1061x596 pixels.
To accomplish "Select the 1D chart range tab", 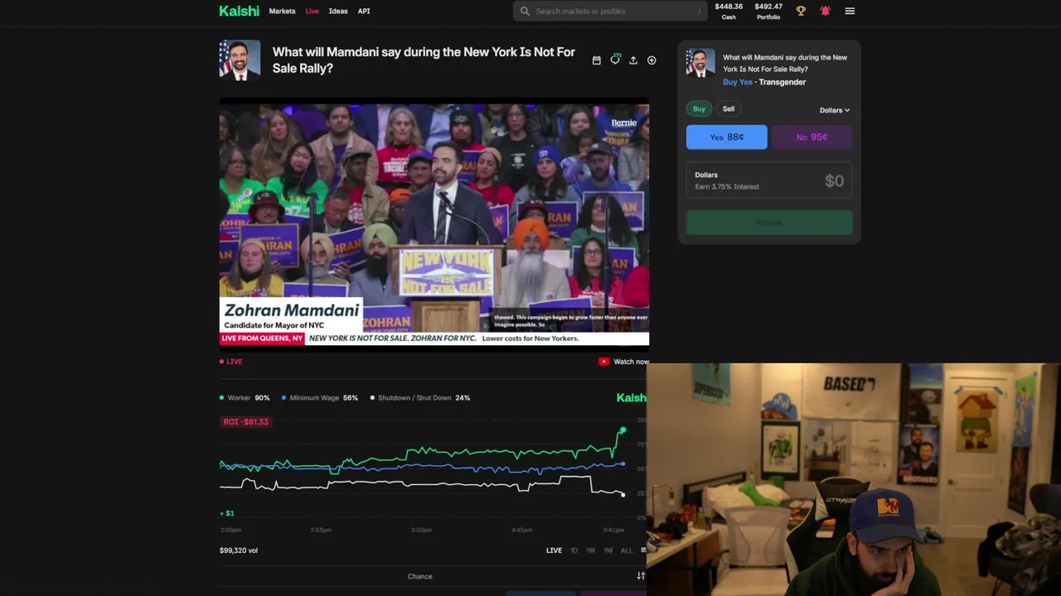I will coord(574,550).
